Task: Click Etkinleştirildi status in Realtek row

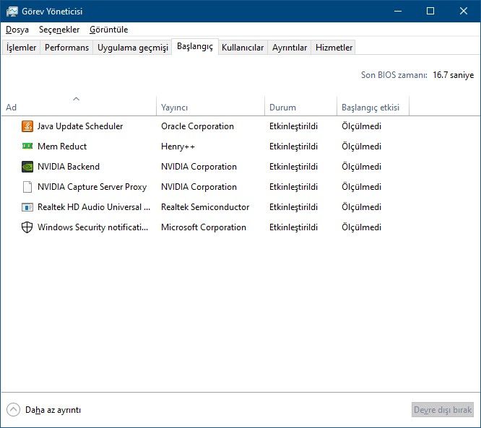Action: pos(293,207)
